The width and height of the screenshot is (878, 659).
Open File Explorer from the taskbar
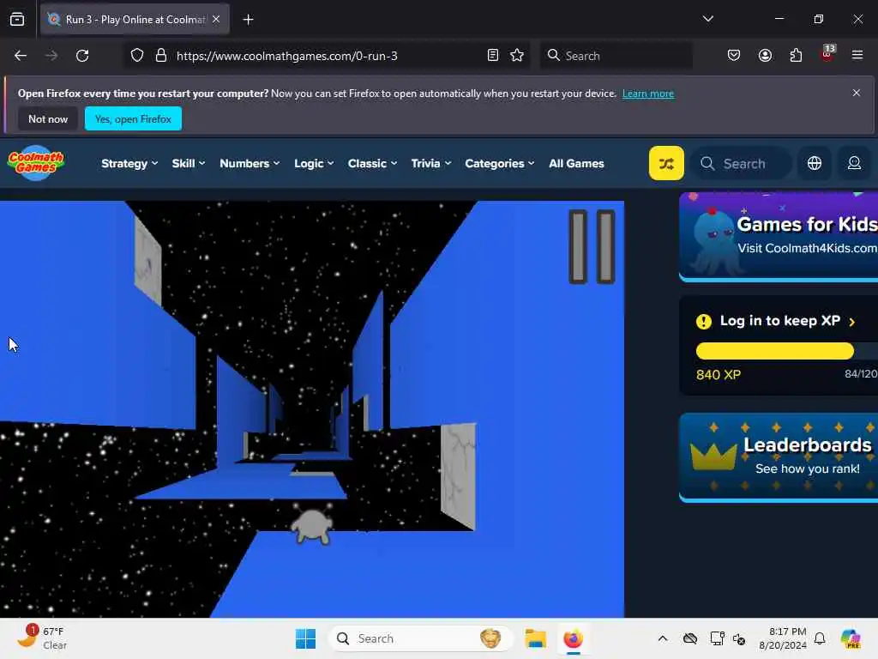(535, 638)
